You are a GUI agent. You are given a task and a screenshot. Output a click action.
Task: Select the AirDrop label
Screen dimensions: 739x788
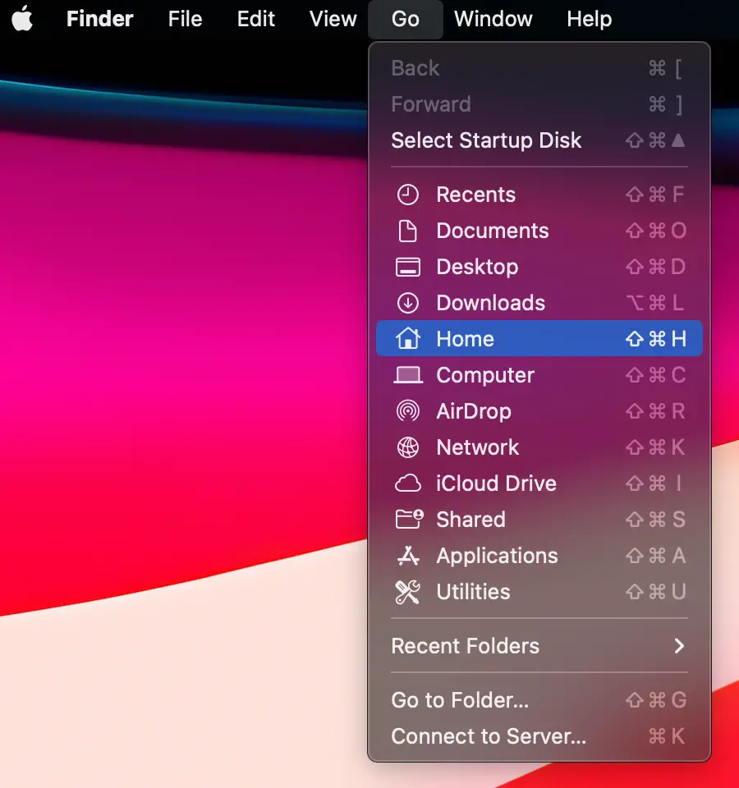point(474,411)
